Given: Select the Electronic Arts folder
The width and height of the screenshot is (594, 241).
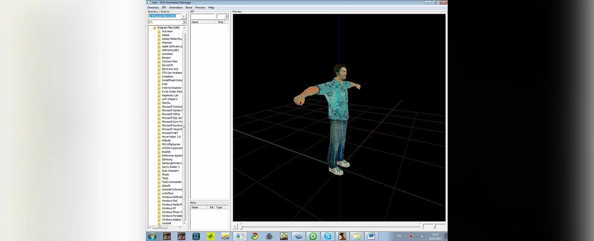Looking at the screenshot, I should click(x=170, y=69).
